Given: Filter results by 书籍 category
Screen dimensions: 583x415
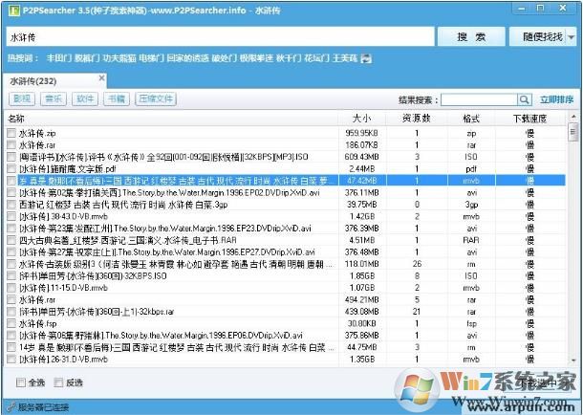Looking at the screenshot, I should (117, 98).
